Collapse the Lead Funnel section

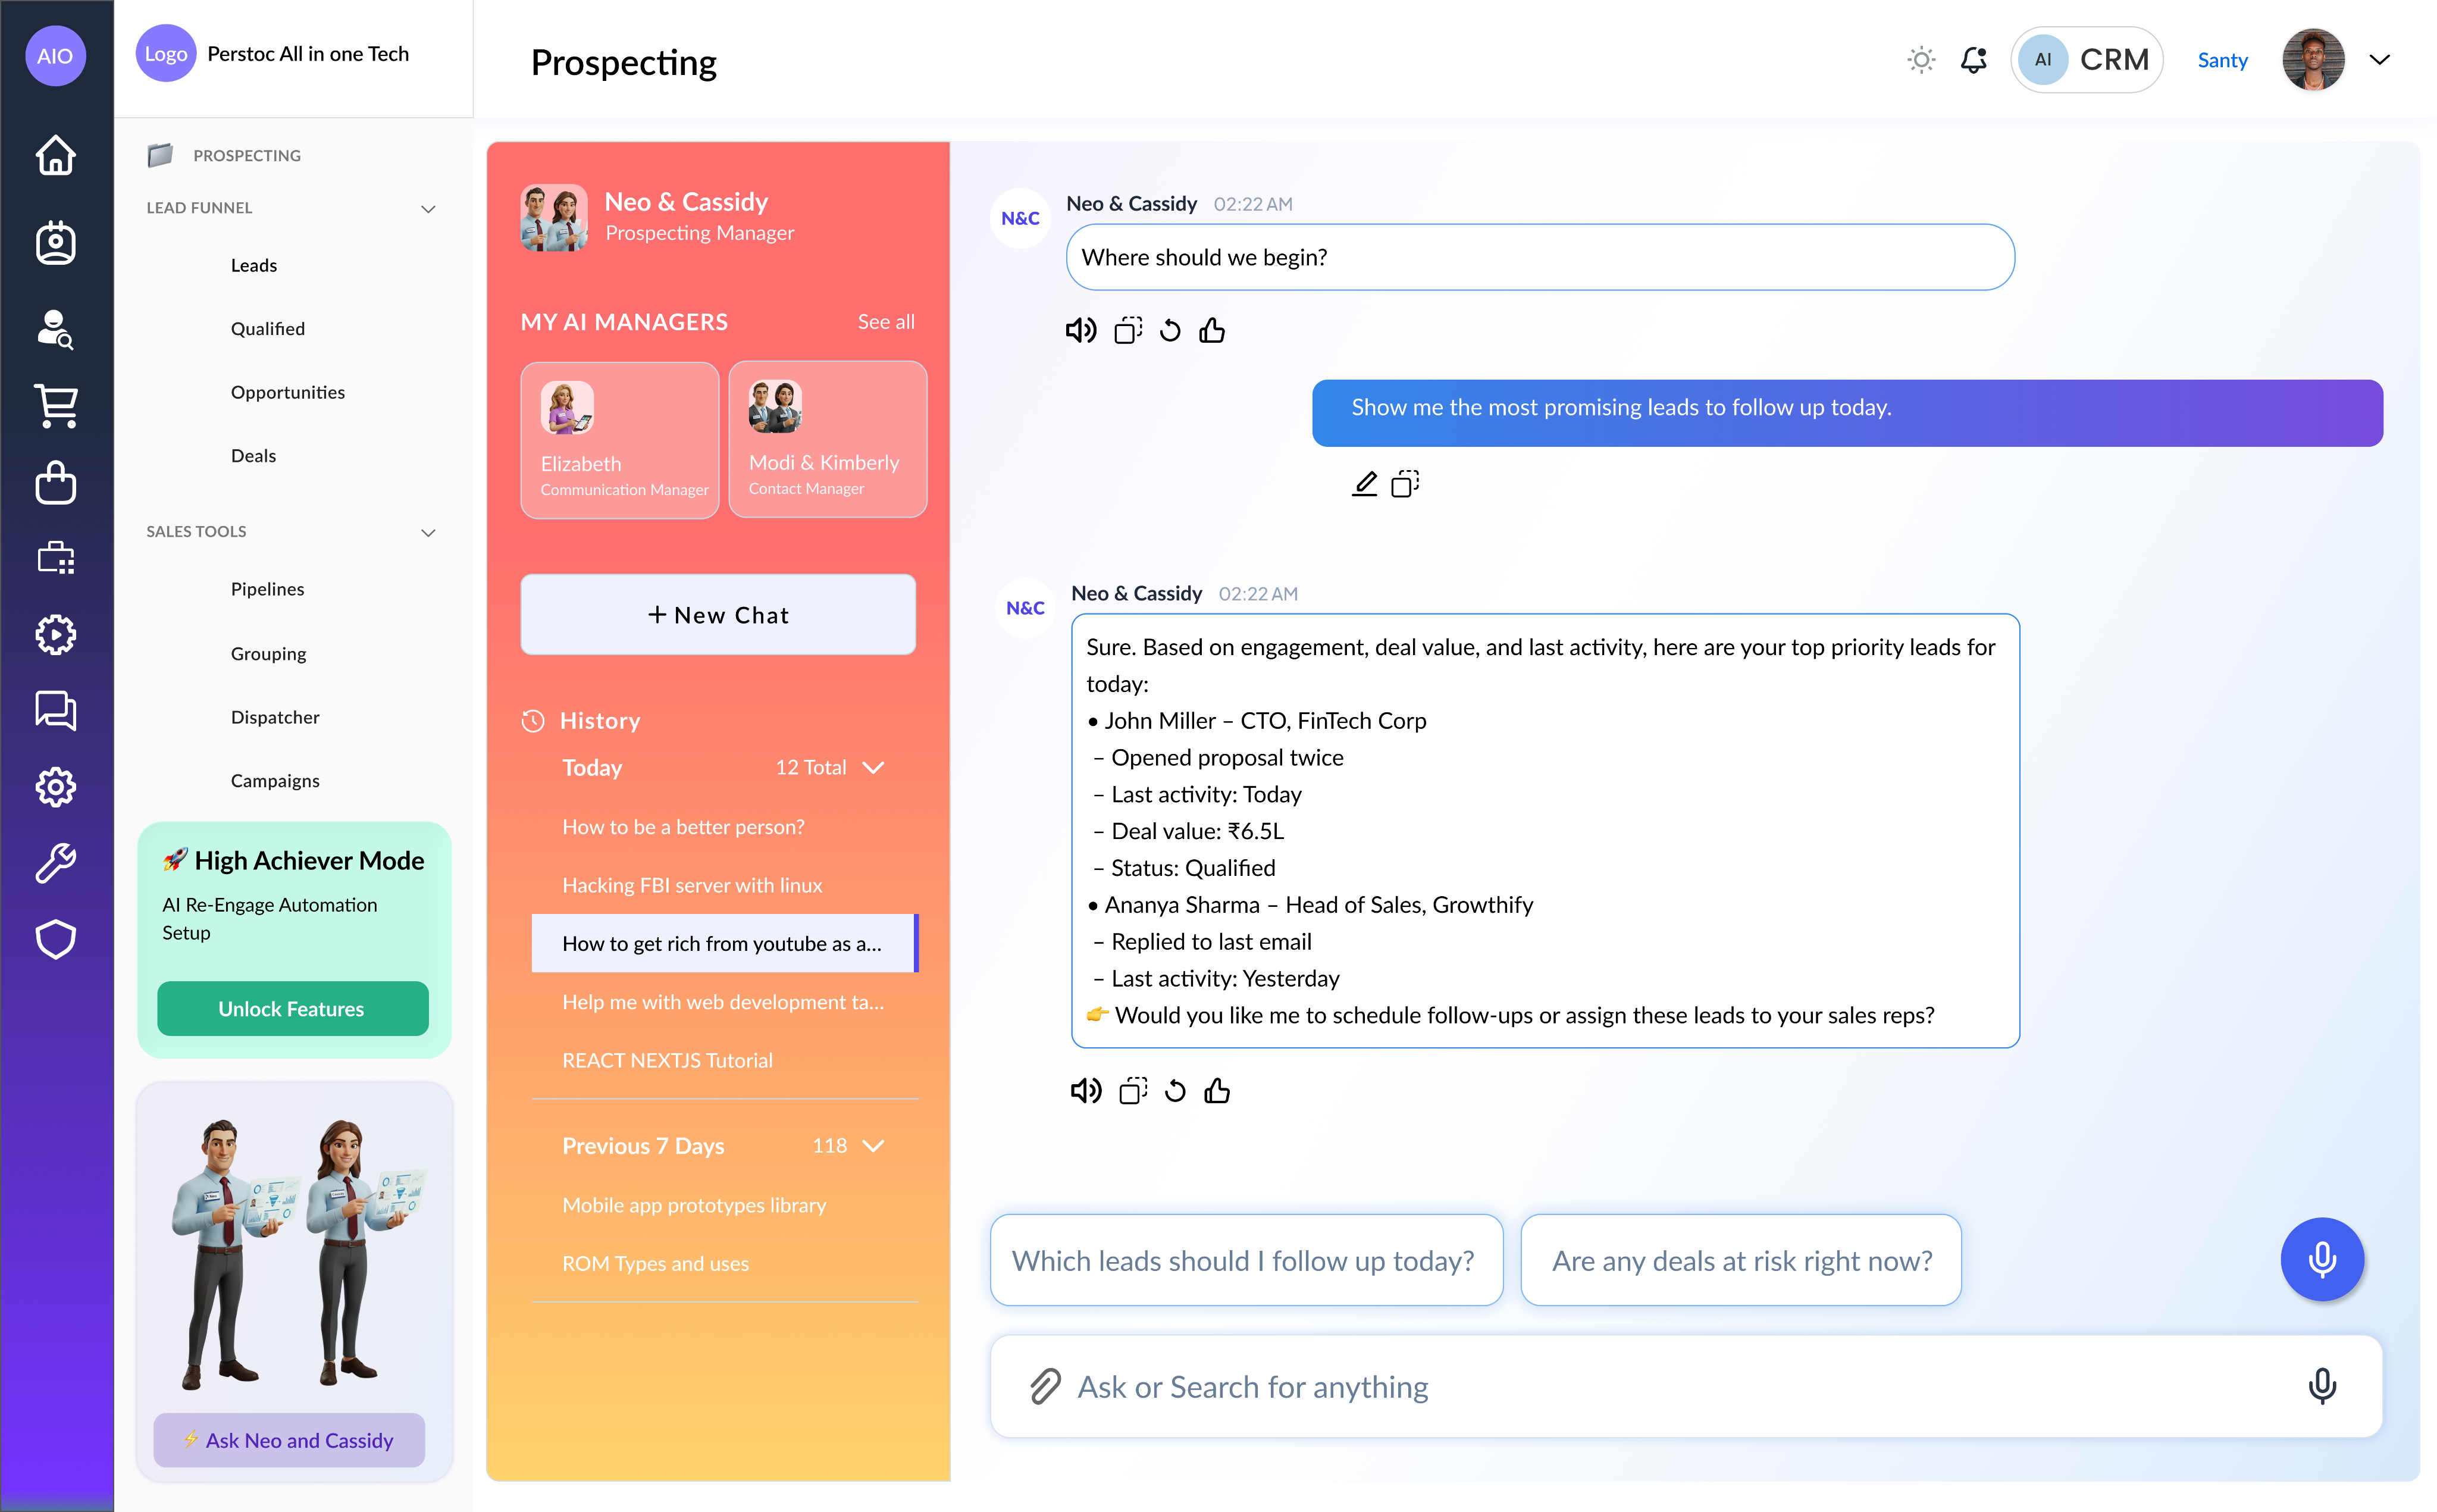428,209
